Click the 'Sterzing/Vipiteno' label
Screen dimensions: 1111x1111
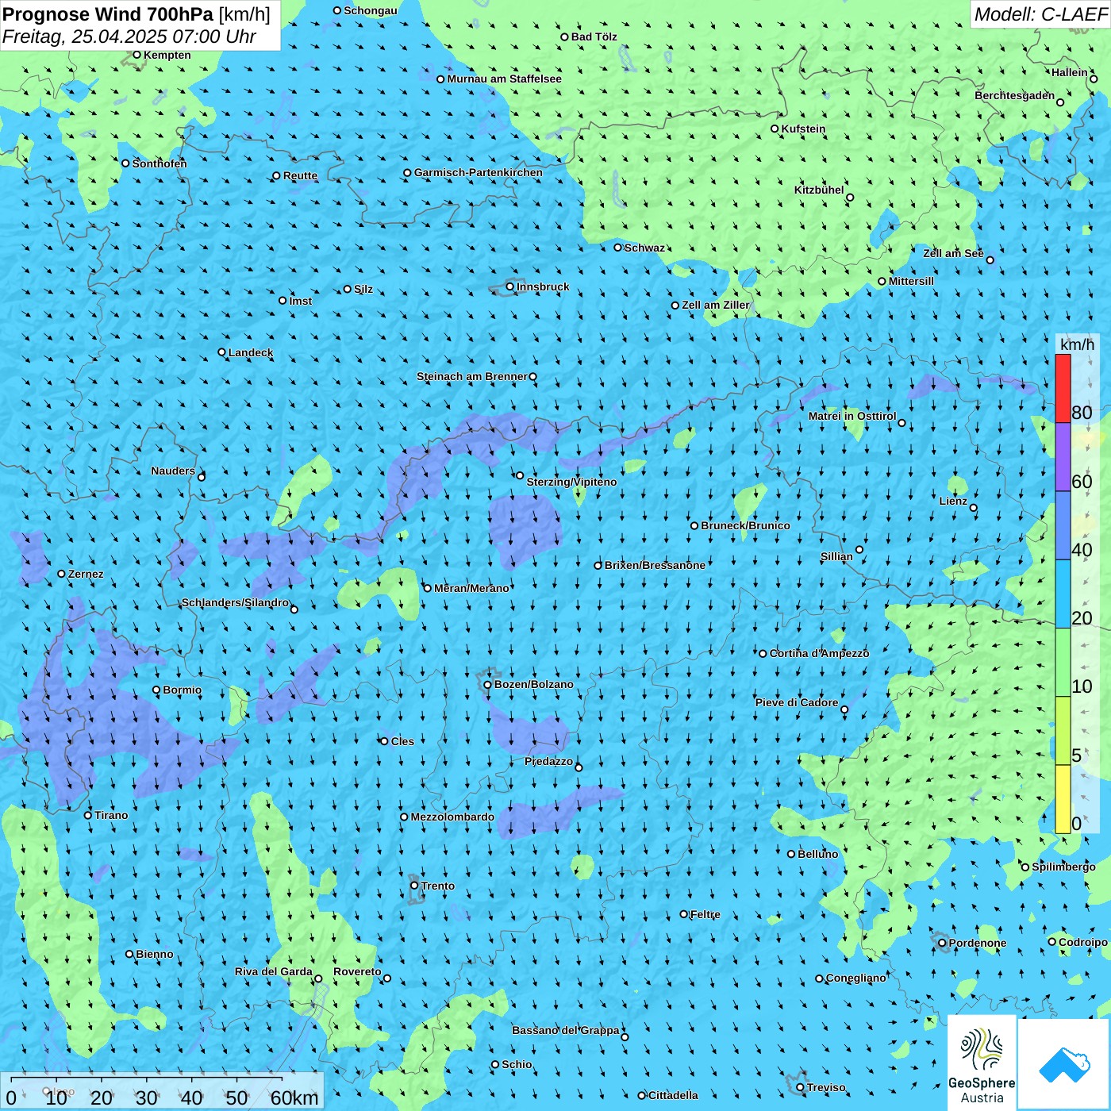point(571,482)
